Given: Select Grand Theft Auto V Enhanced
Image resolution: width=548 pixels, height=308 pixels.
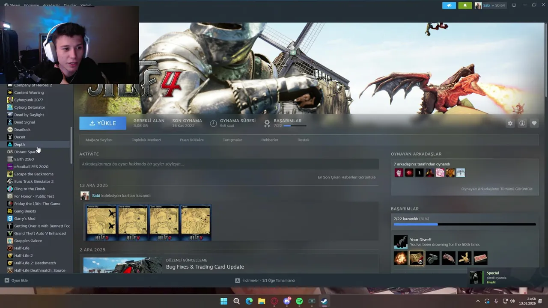Looking at the screenshot, I should pos(40,233).
